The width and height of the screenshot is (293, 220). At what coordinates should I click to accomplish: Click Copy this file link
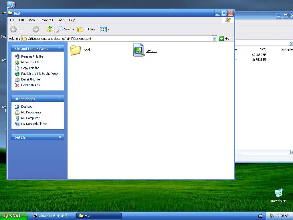tap(30, 68)
